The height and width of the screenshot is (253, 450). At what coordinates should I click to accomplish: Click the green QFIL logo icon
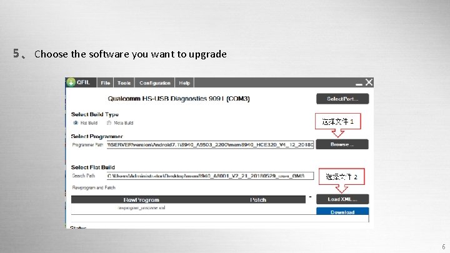tap(71, 82)
